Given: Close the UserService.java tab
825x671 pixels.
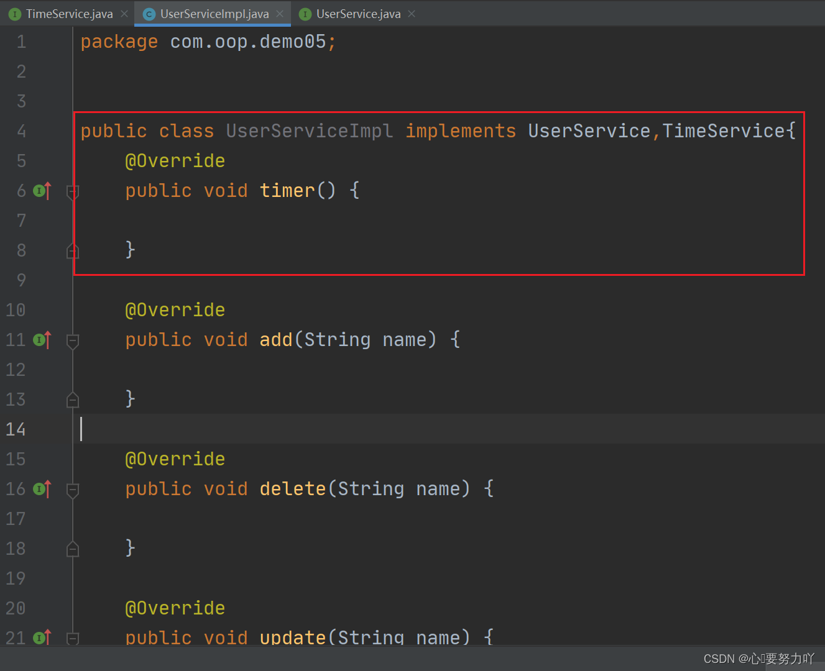Looking at the screenshot, I should pos(412,14).
